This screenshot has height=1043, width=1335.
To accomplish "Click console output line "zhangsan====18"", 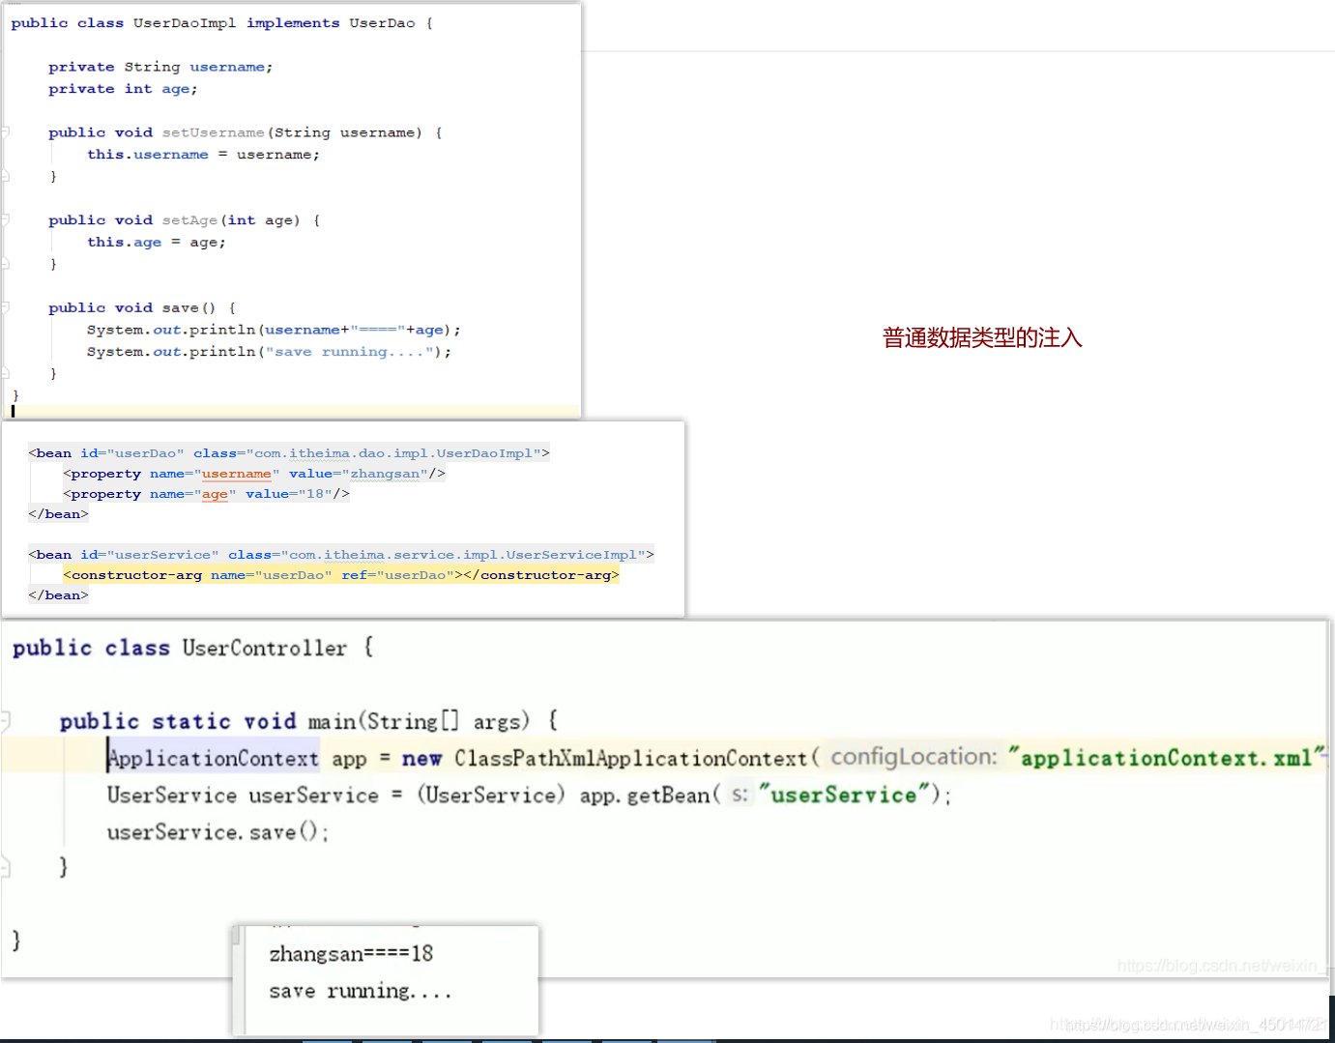I will point(351,954).
